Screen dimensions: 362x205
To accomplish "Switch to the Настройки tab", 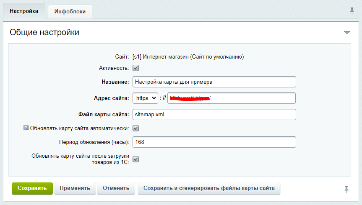I will point(24,11).
